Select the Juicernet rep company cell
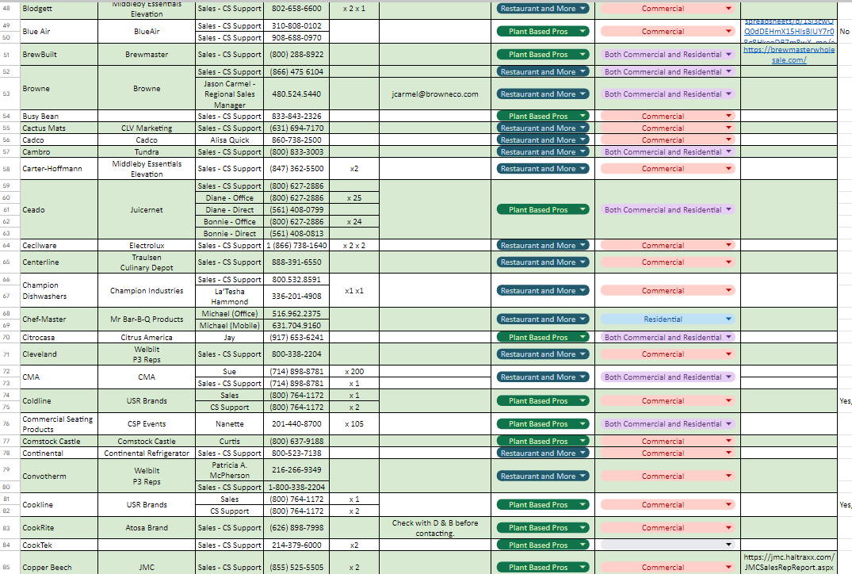Image resolution: width=852 pixels, height=574 pixels. 147,210
